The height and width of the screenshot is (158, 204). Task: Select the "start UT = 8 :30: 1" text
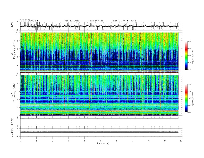124,21
